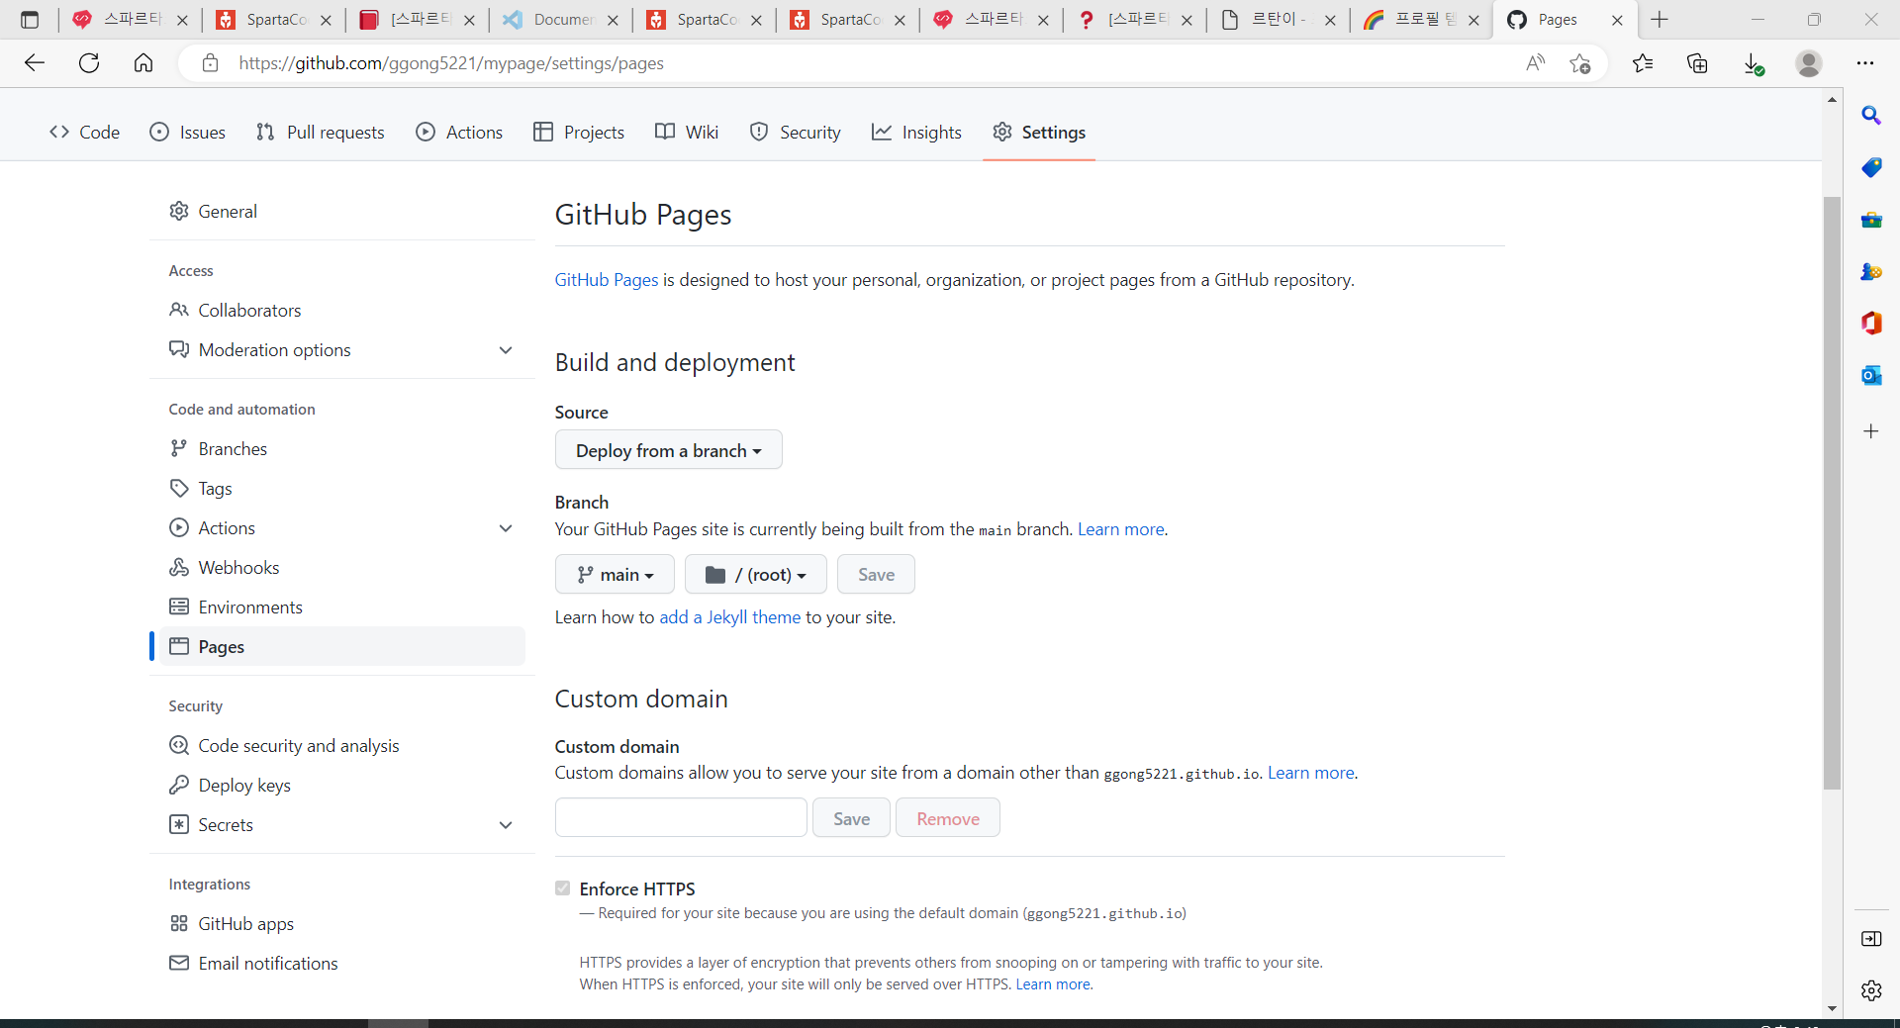The image size is (1900, 1028).
Task: Click the add a Jekyll theme link
Action: [730, 617]
